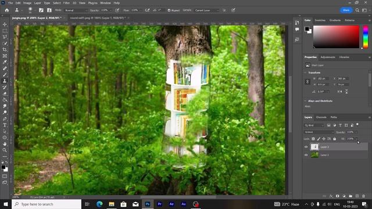Select the Lasso tool

click(x=5, y=37)
